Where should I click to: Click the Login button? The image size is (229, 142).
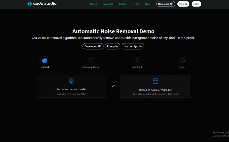coord(196,4)
